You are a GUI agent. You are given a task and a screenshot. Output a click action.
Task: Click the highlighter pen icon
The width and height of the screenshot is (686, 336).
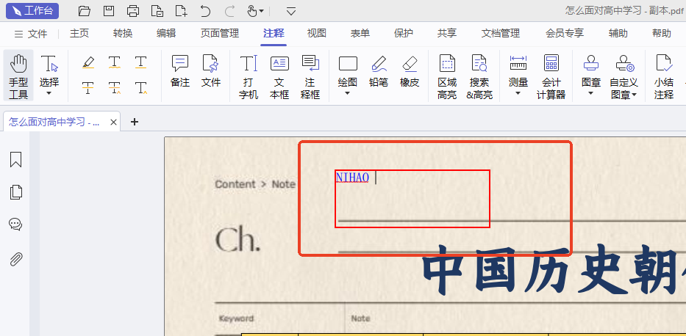(88, 62)
